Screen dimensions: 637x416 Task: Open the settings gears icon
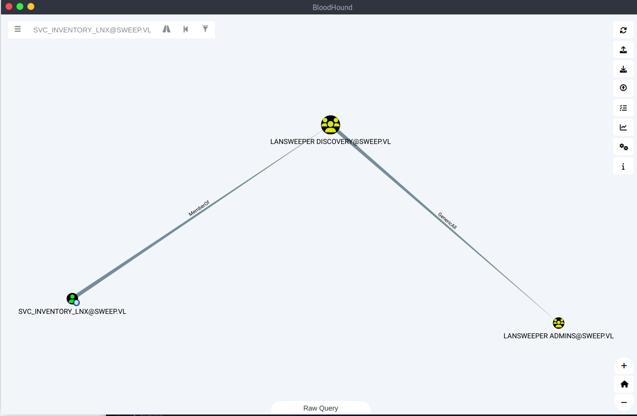click(623, 146)
